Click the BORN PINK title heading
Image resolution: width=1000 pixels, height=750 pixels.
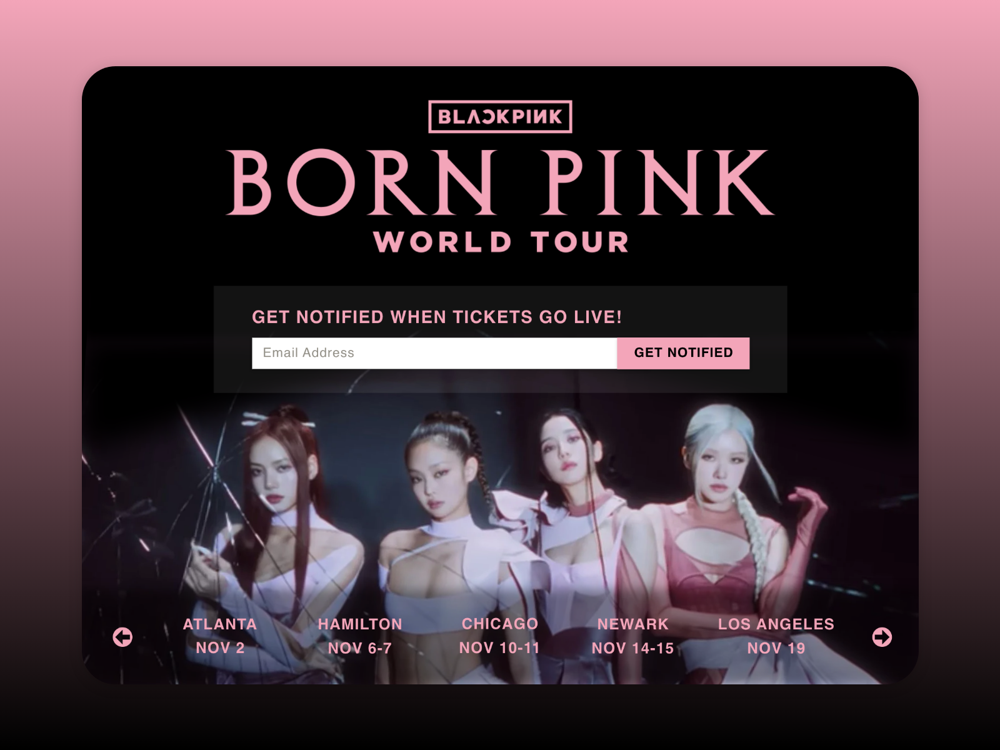500,182
